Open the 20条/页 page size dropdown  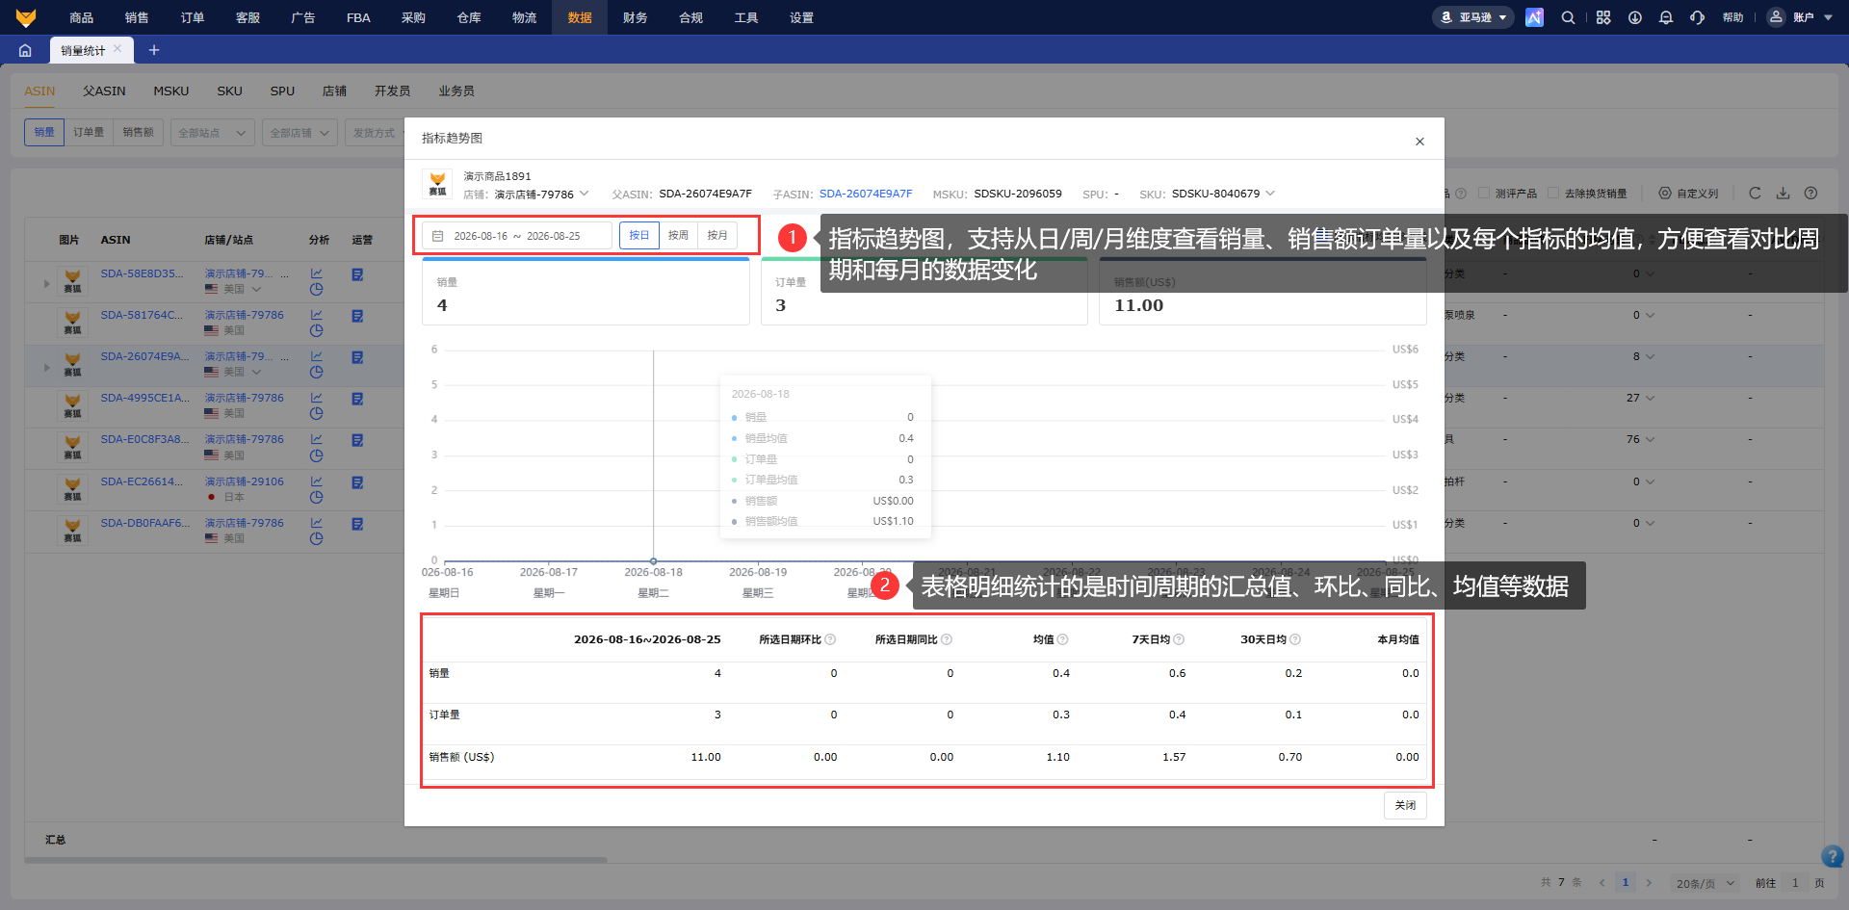click(1706, 883)
